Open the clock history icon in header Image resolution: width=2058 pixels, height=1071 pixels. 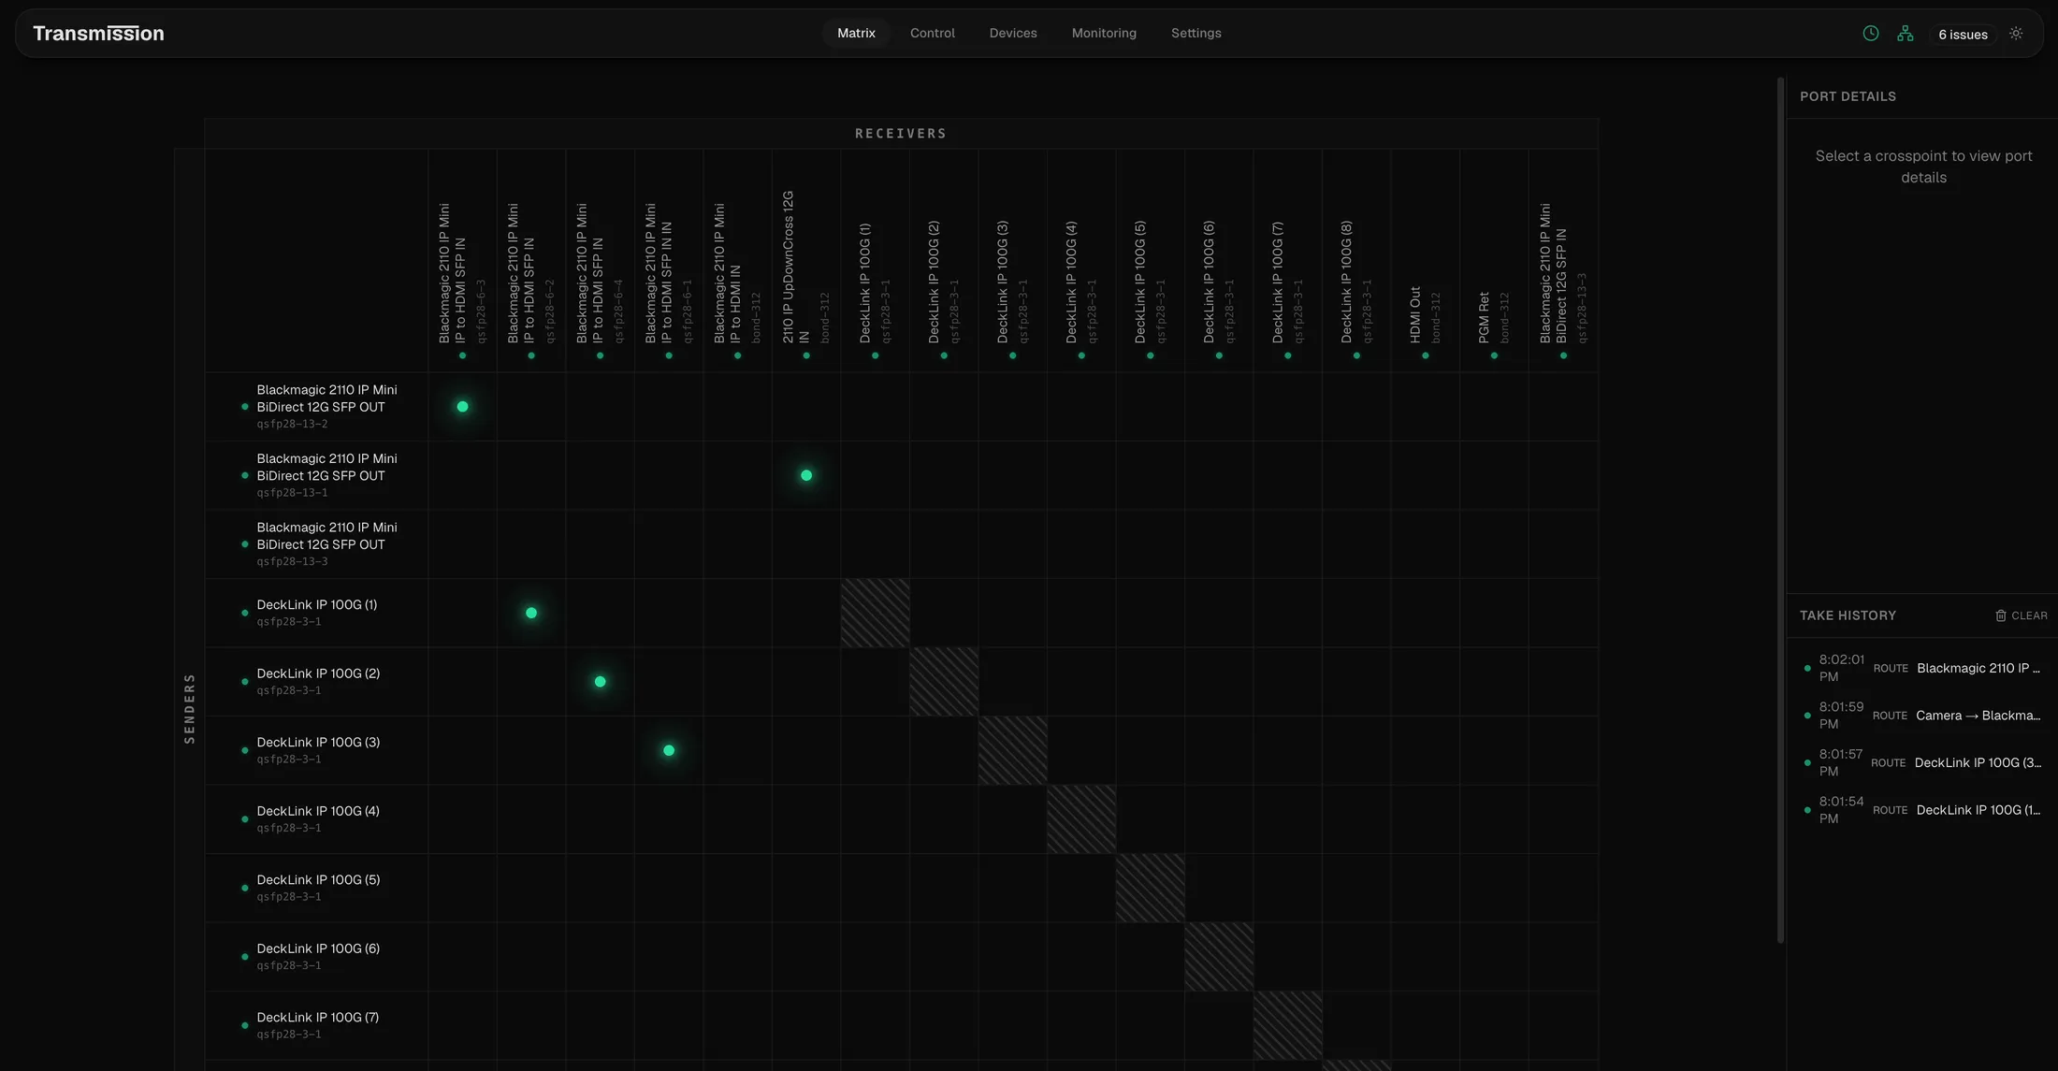pos(1870,34)
